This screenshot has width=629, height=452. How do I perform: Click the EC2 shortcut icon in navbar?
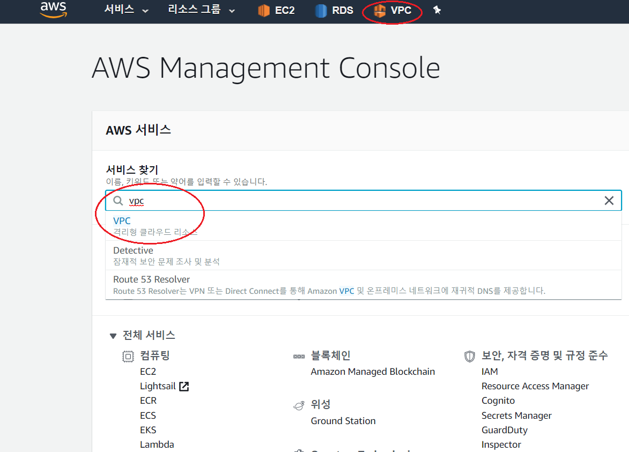[263, 10]
